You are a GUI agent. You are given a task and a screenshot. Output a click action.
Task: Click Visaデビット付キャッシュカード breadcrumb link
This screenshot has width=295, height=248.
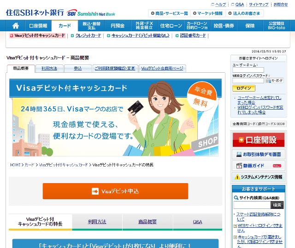coord(64,165)
